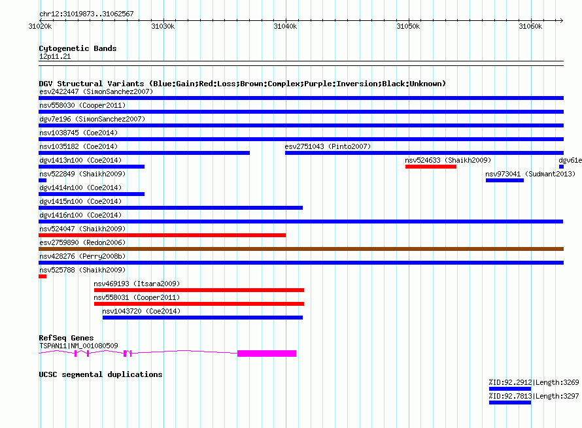Click the 12p11.21 band label
Viewport: 582px width, 428px height.
55,56
